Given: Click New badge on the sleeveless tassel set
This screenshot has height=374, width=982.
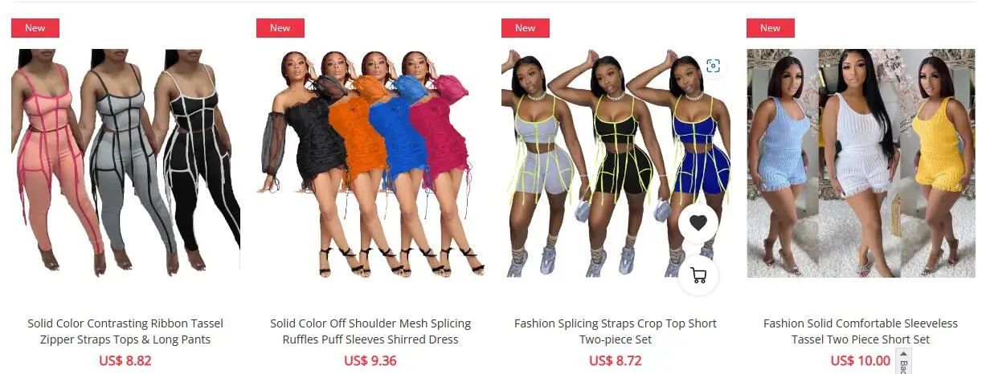Looking at the screenshot, I should pos(771,28).
